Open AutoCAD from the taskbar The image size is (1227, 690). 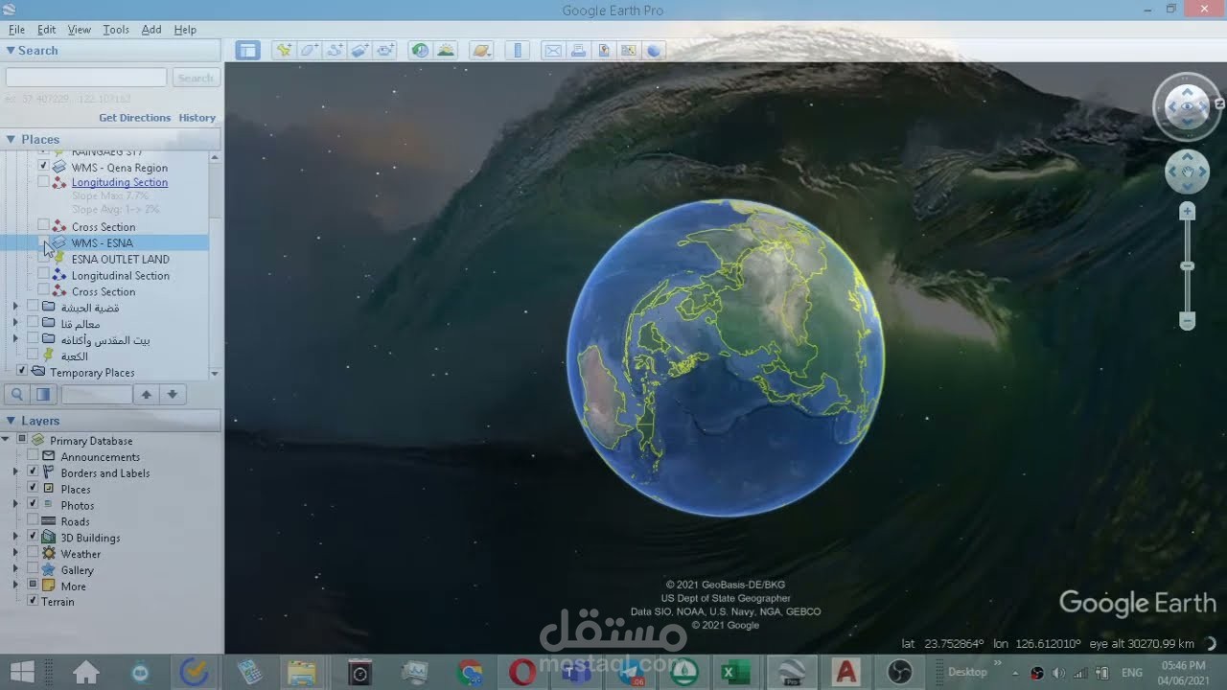click(x=846, y=673)
